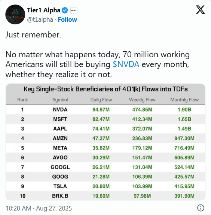
Task: Open the tweet info icon
Action: pyautogui.click(x=201, y=208)
